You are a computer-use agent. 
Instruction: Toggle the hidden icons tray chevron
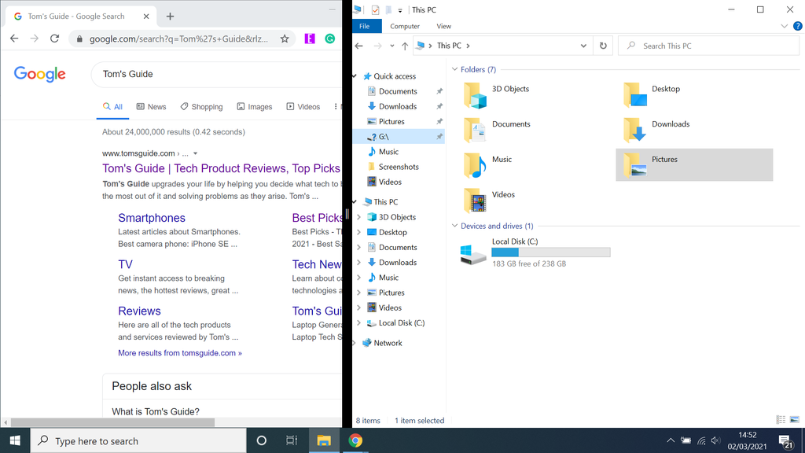tap(671, 440)
